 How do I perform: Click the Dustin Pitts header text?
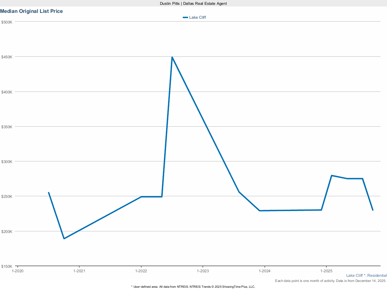[193, 4]
